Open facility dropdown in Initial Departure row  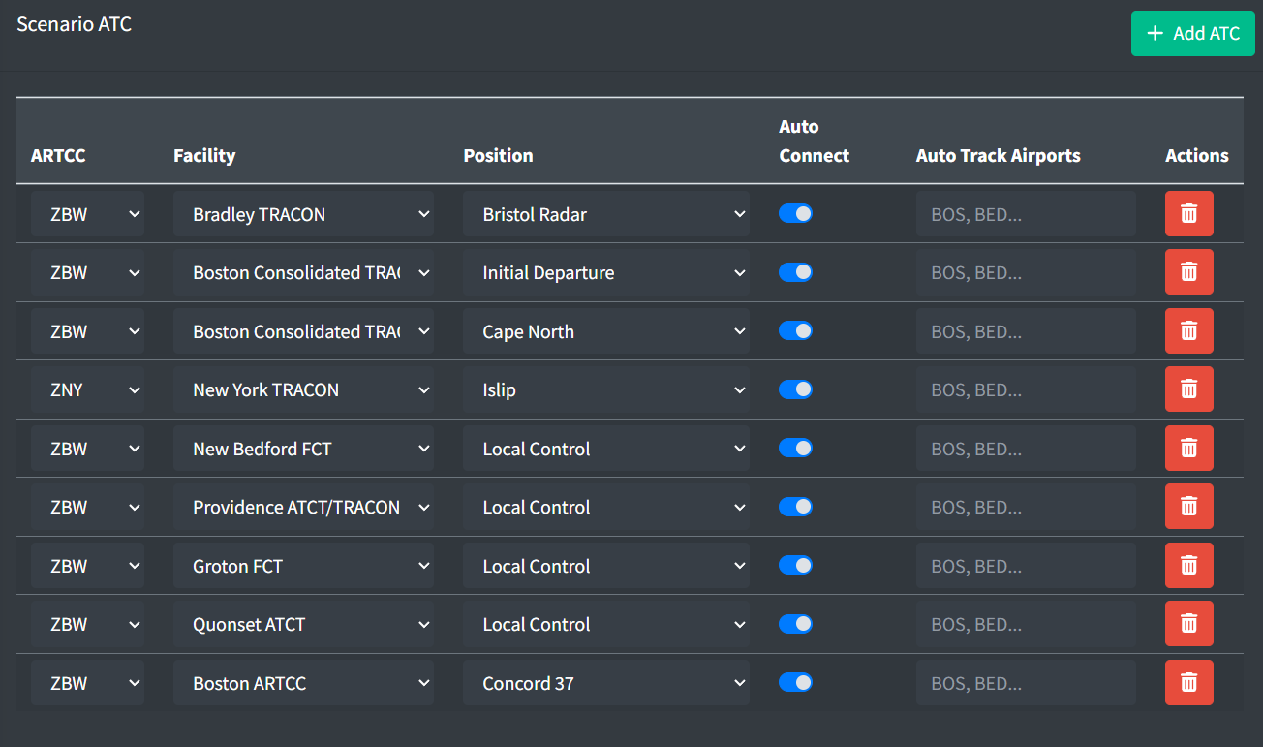[303, 272]
